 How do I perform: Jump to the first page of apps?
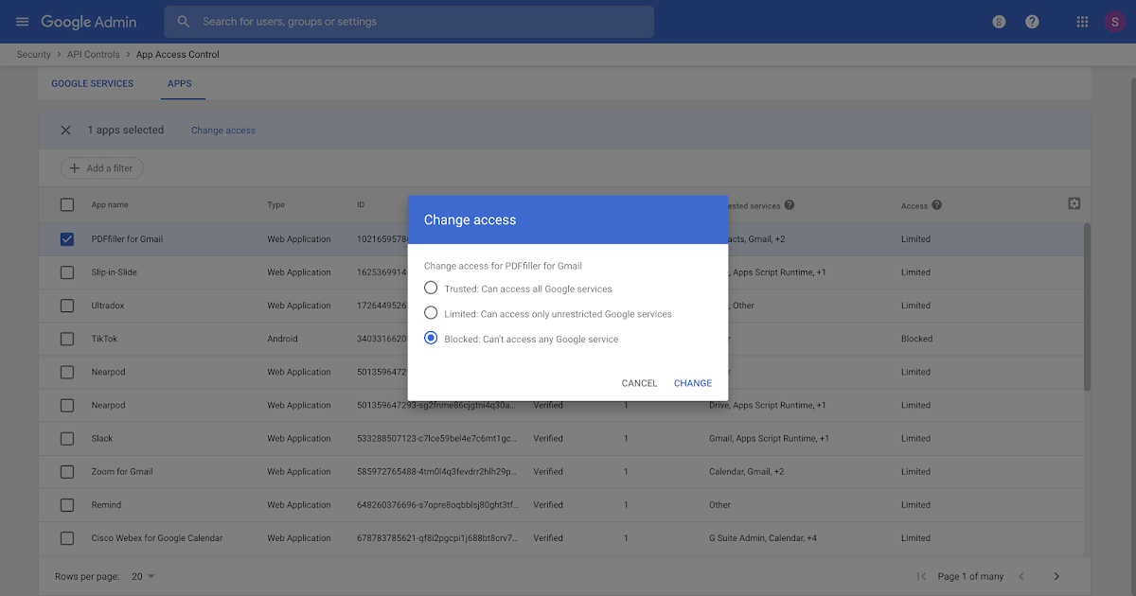pyautogui.click(x=919, y=575)
